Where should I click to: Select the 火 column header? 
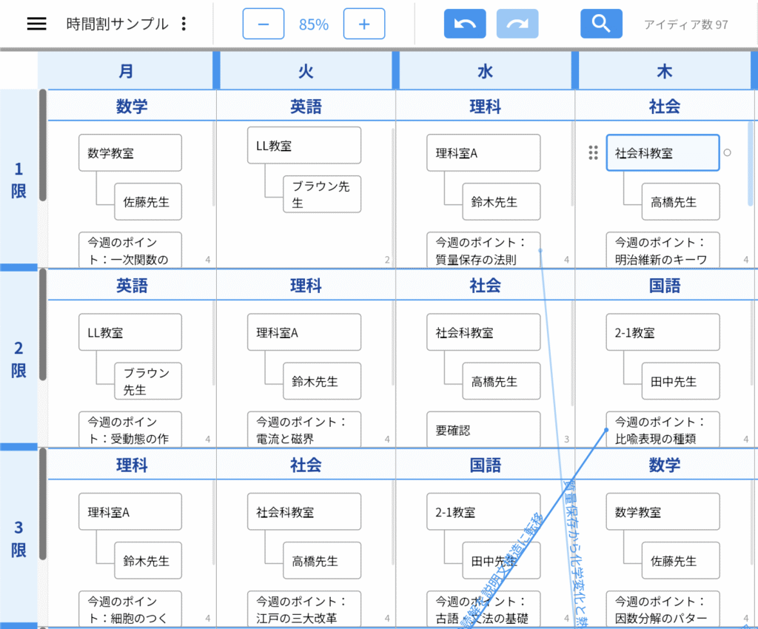[x=306, y=71]
